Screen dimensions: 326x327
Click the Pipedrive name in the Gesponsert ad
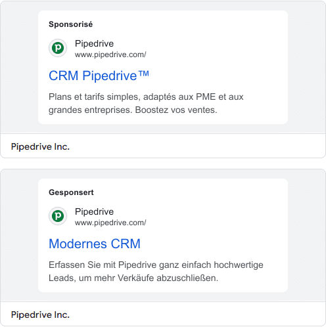pyautogui.click(x=94, y=211)
